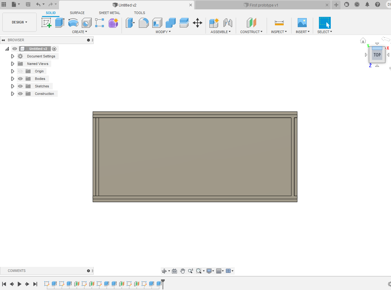Select the Create Sketch tool
This screenshot has height=290, width=391.
[x=47, y=23]
